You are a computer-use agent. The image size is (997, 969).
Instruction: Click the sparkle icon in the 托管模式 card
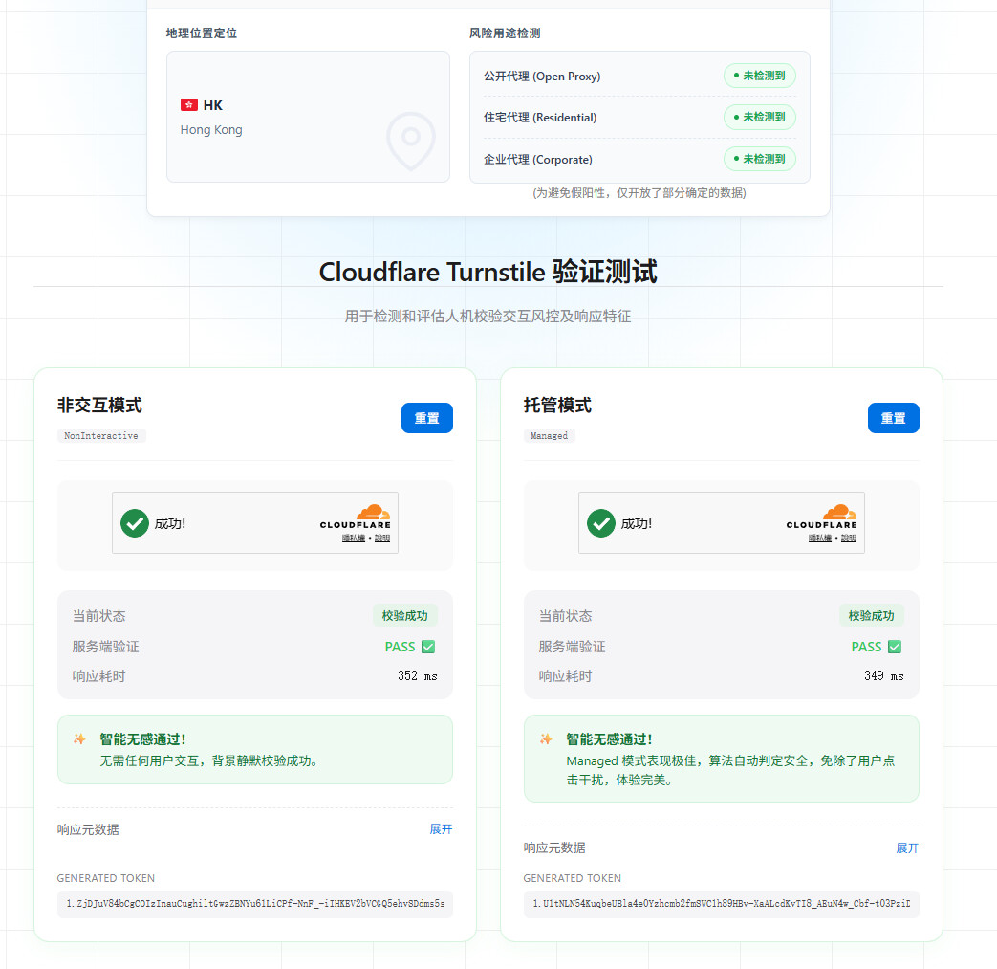(x=546, y=738)
